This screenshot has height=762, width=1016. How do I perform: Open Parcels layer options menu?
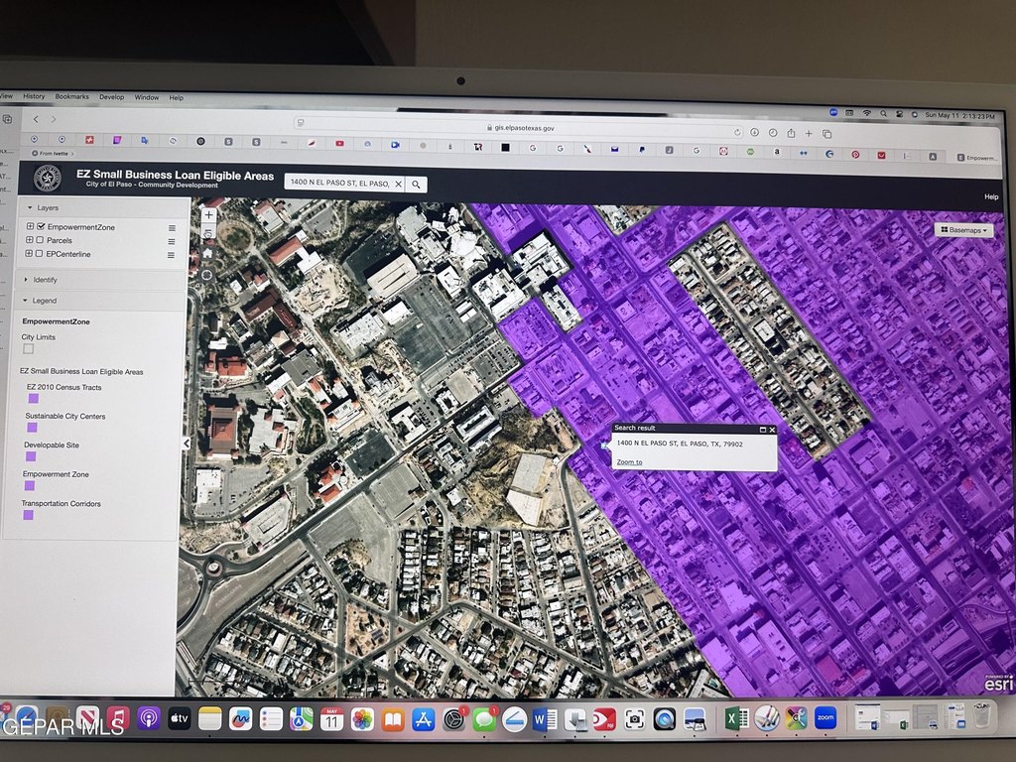172,241
